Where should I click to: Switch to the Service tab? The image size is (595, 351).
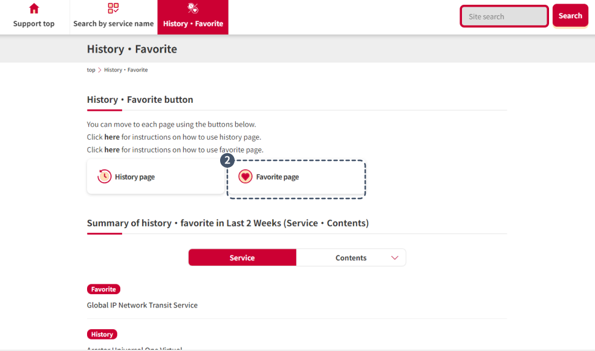pyautogui.click(x=242, y=258)
